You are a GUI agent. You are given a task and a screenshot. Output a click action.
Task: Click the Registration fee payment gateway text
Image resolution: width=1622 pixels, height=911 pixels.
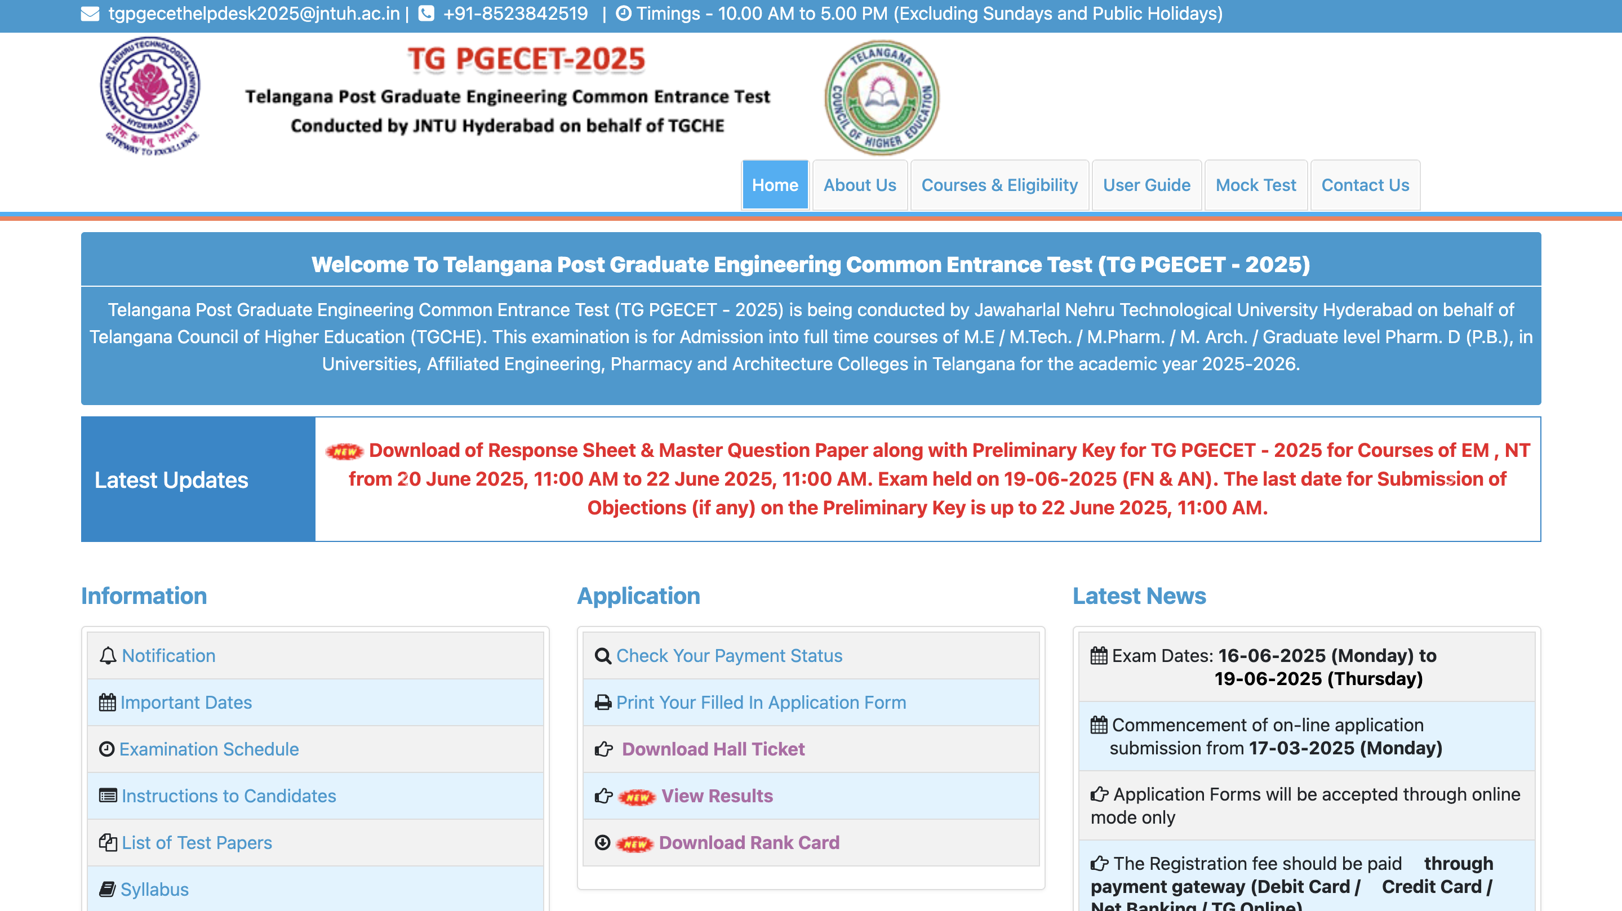1292,883
